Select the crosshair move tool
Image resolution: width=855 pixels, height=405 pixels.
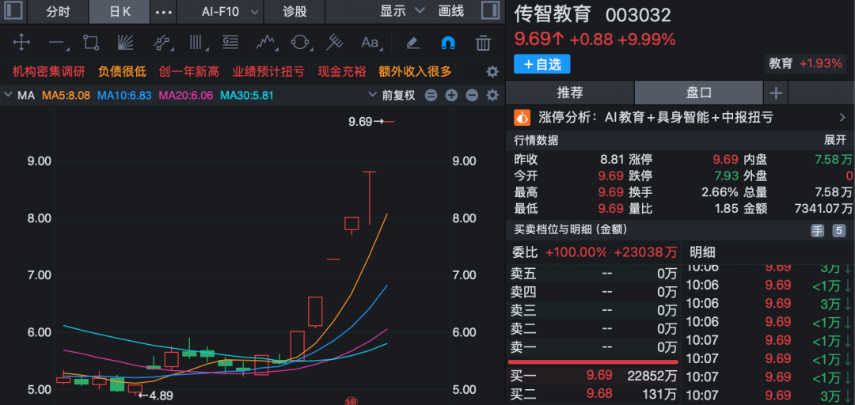pos(21,43)
